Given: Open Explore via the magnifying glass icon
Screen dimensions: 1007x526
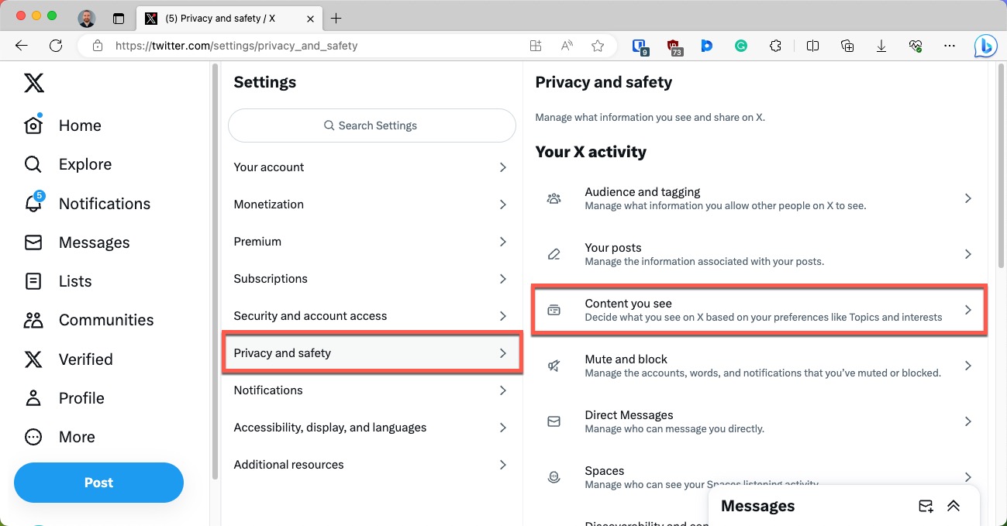Looking at the screenshot, I should 33,164.
